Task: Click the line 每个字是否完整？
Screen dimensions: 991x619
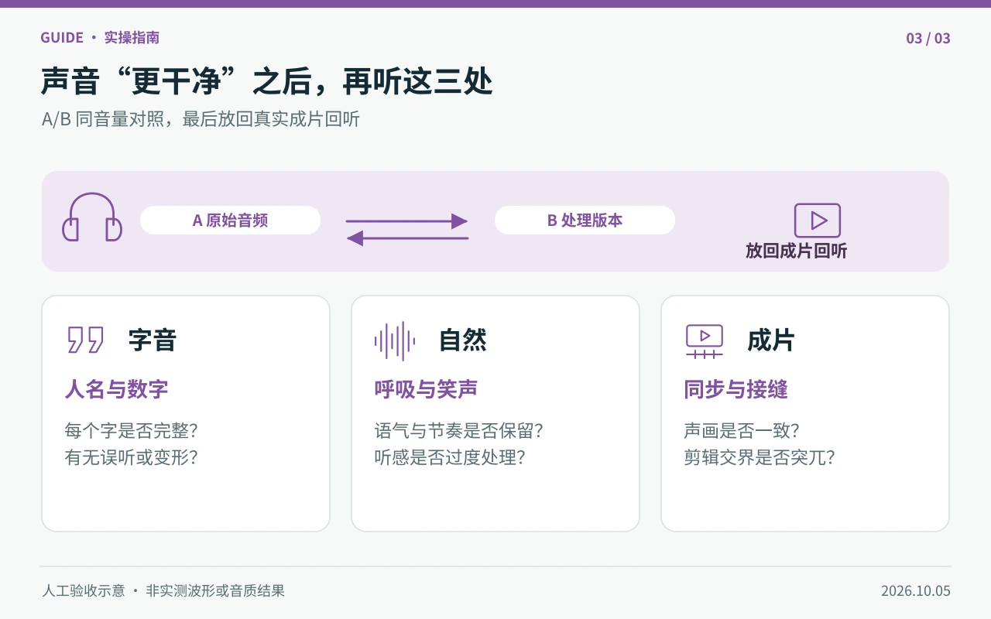Action: coord(132,430)
